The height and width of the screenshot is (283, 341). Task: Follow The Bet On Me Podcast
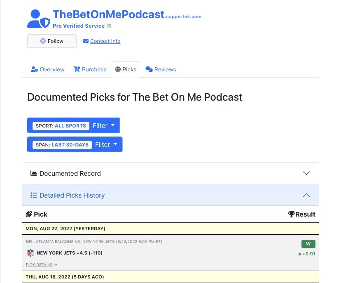(x=52, y=41)
